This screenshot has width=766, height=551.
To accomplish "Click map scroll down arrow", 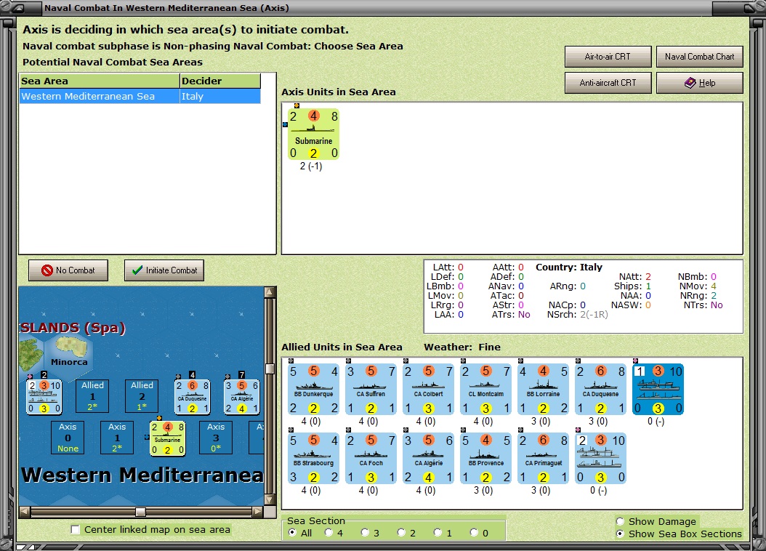I will [x=270, y=499].
